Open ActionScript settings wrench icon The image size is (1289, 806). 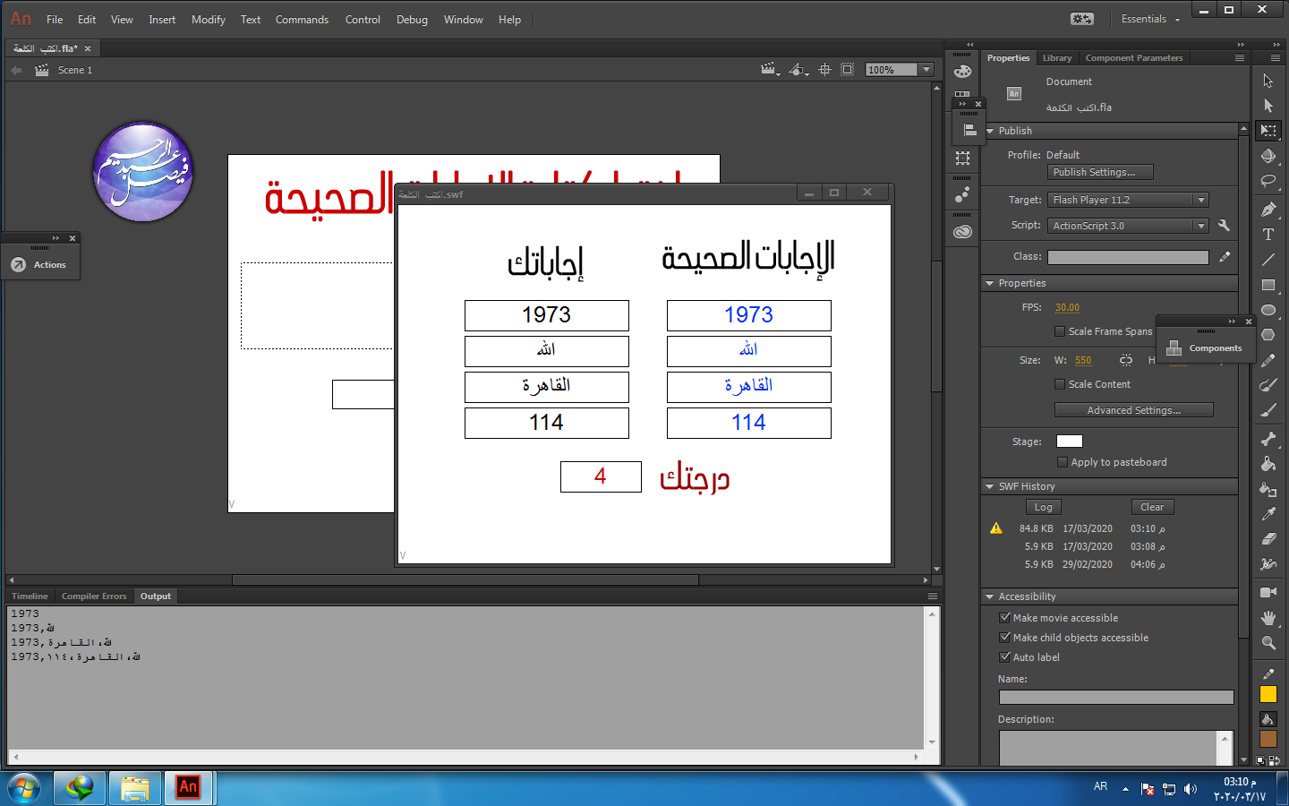[x=1224, y=226]
